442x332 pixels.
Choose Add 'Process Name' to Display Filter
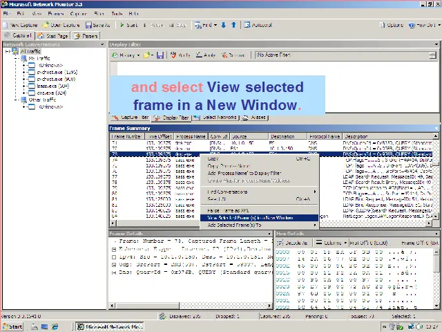(259, 174)
